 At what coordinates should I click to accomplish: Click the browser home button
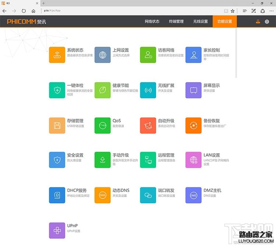click(x=33, y=11)
